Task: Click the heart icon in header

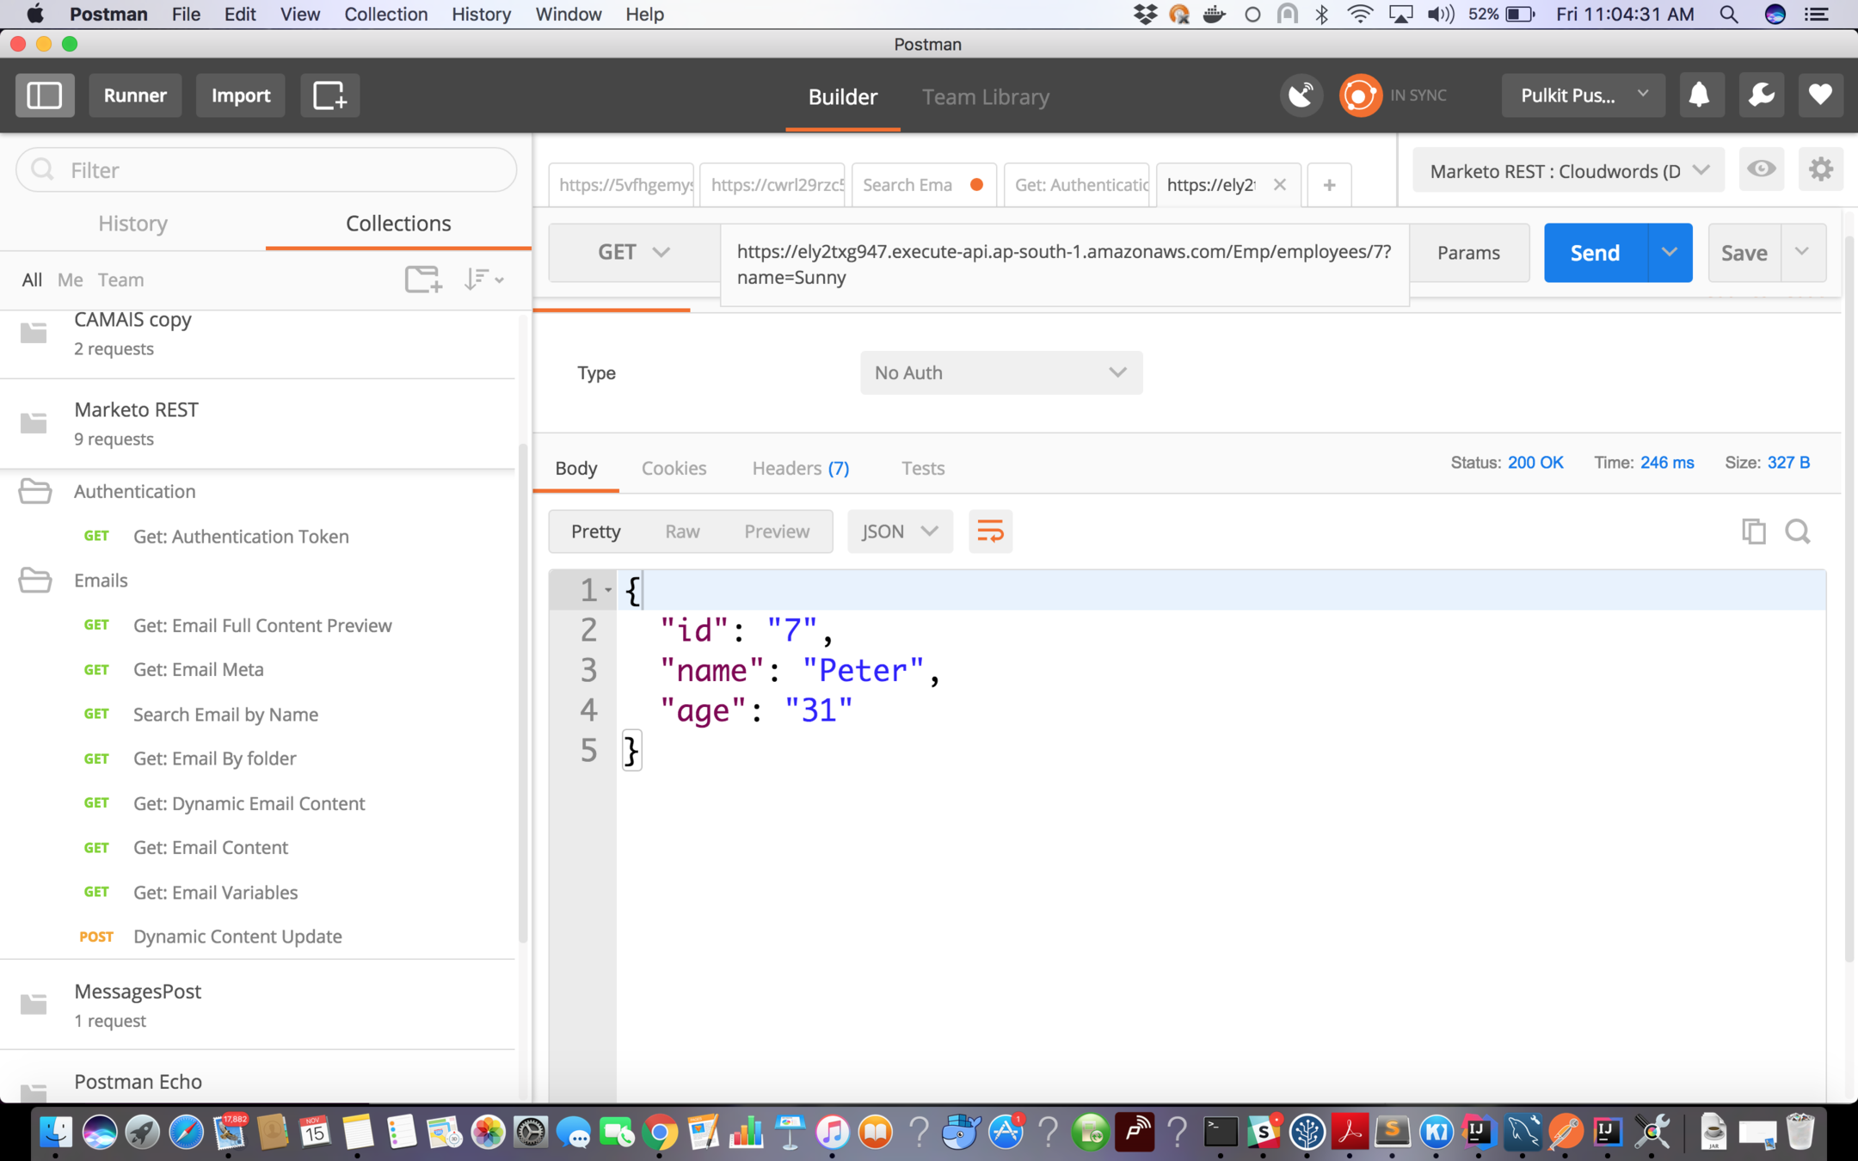Action: [1820, 95]
